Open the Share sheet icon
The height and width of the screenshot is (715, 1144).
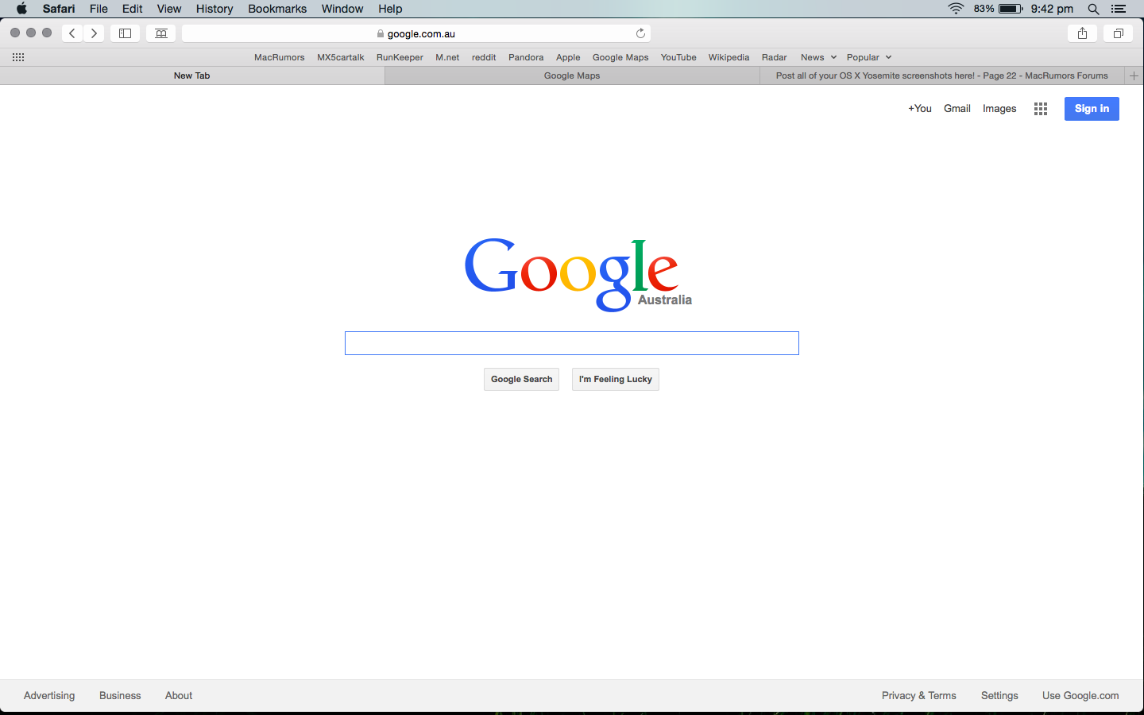1082,33
